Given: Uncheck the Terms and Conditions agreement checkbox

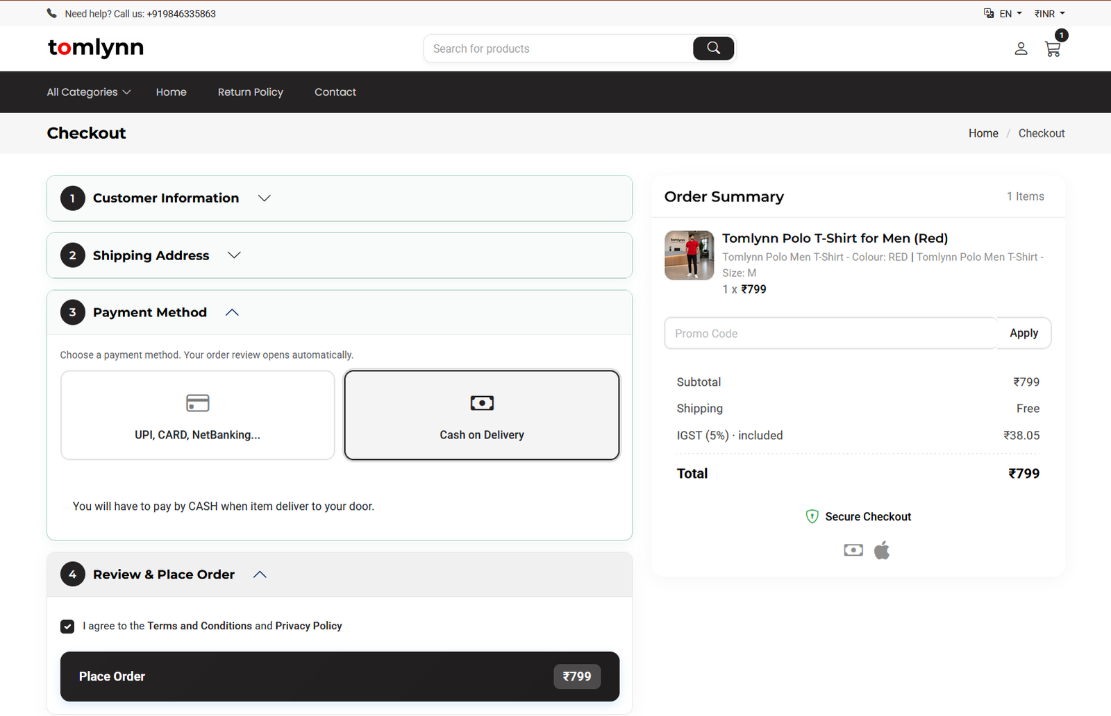Looking at the screenshot, I should point(67,626).
